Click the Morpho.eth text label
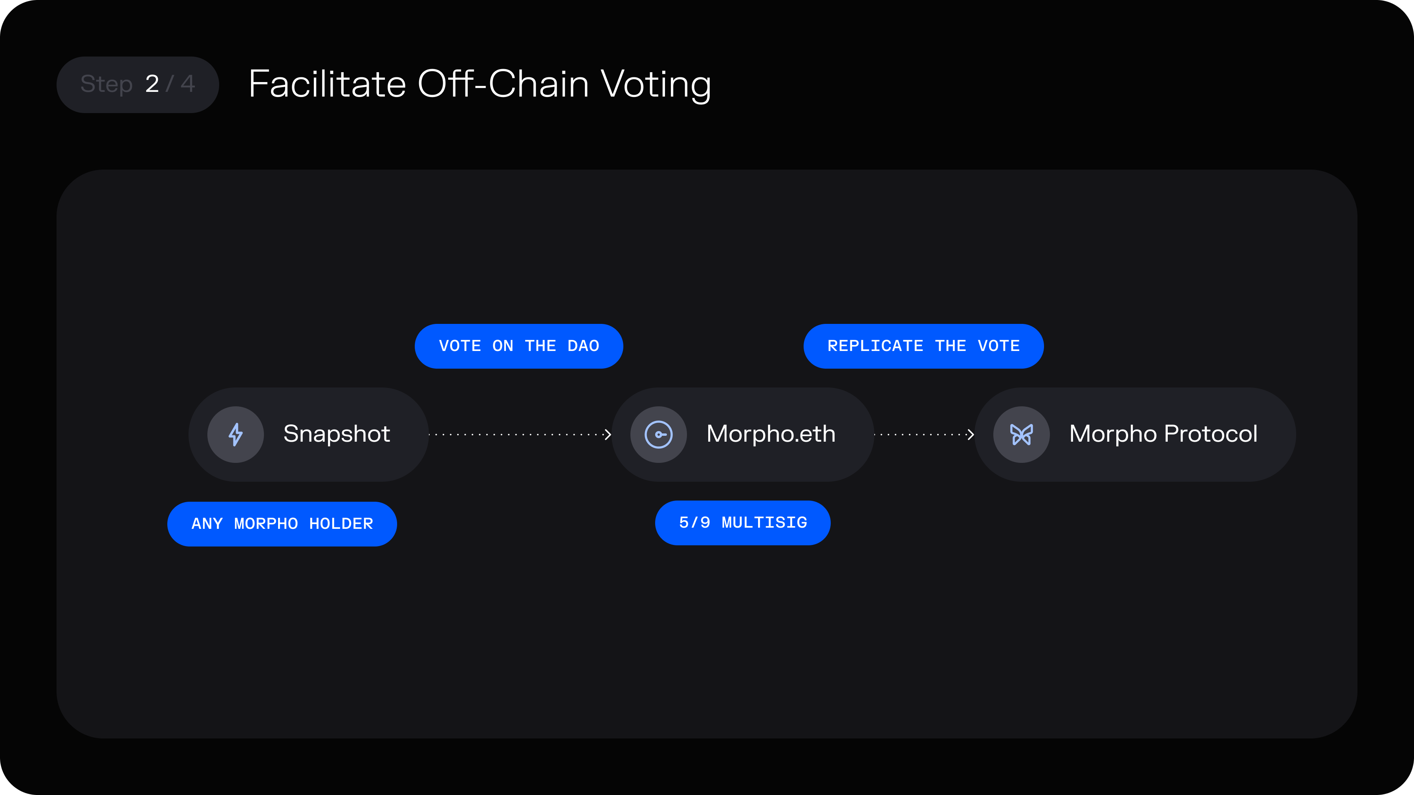1414x795 pixels. [x=771, y=434]
